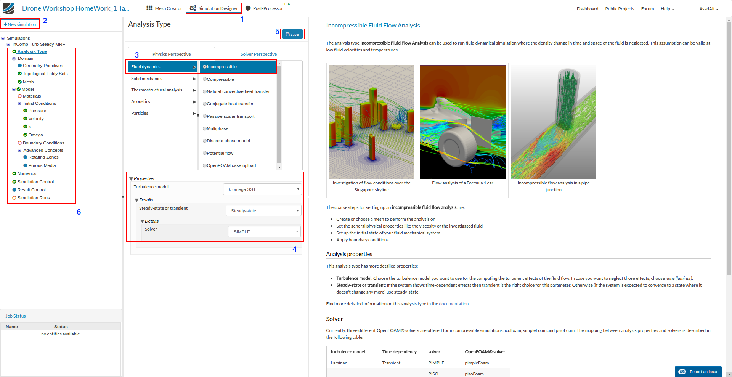The image size is (732, 377).
Task: Select the Incompressible radio option
Action: tap(205, 67)
